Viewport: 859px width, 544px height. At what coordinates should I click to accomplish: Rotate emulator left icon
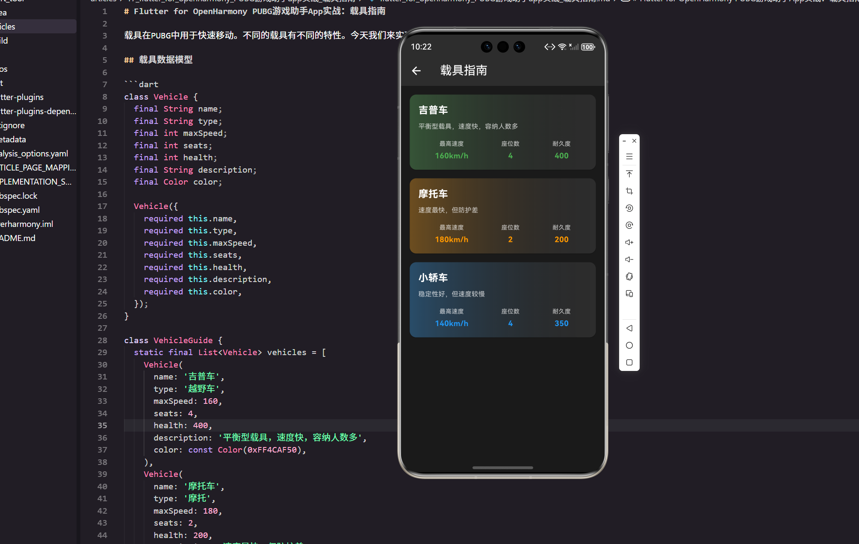click(629, 208)
